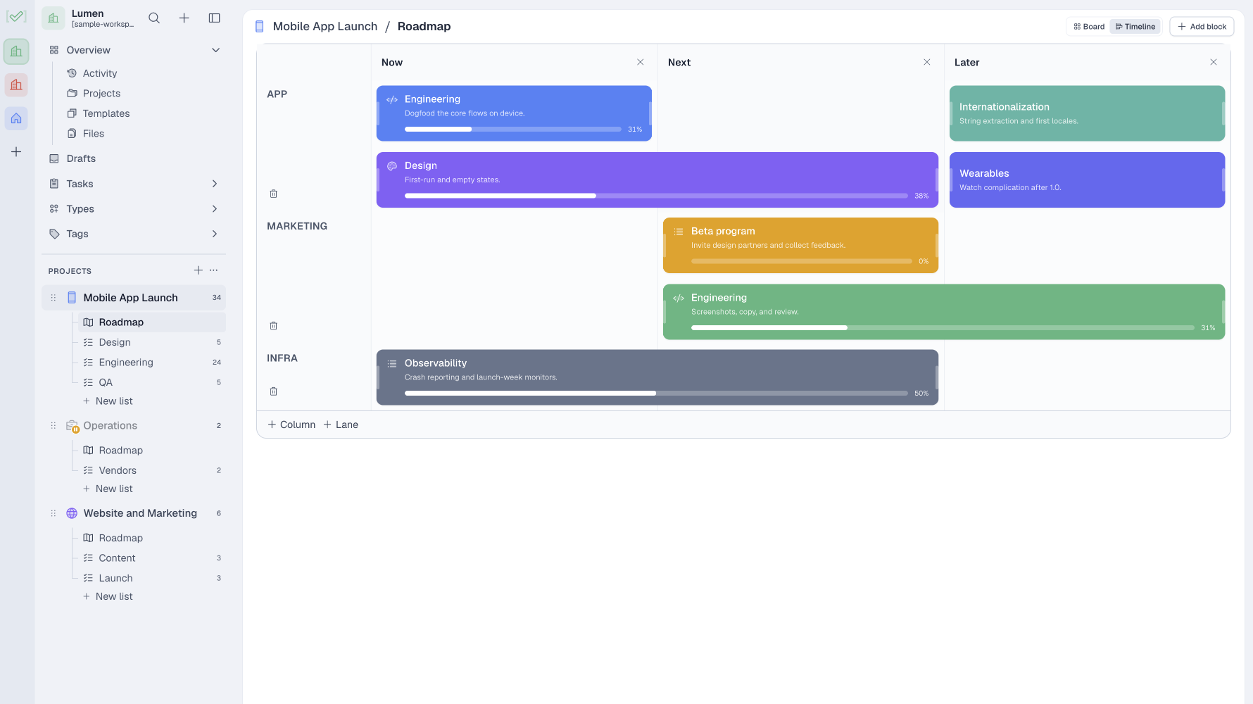Click the Lumen checkmark logo
Viewport: 1253px width, 704px height.
(16, 16)
